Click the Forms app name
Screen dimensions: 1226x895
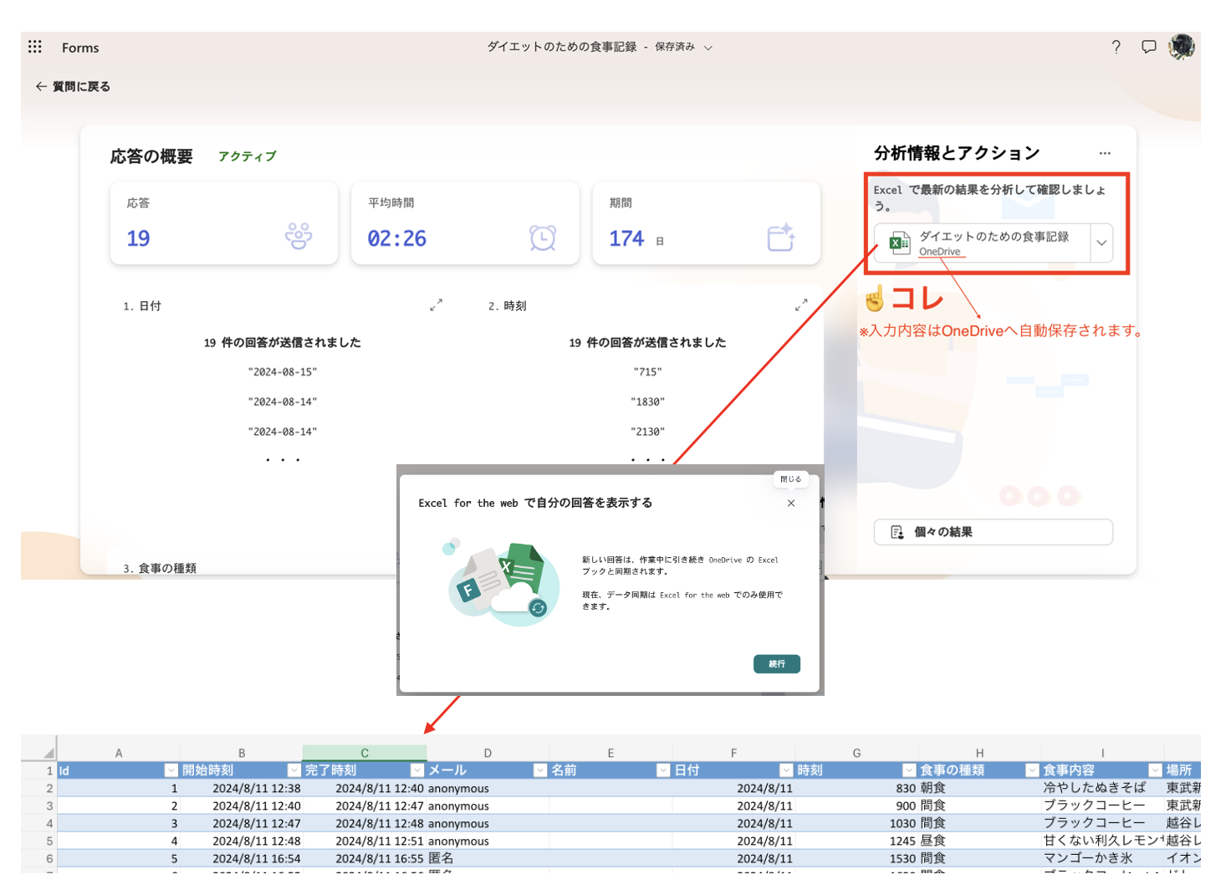(80, 48)
